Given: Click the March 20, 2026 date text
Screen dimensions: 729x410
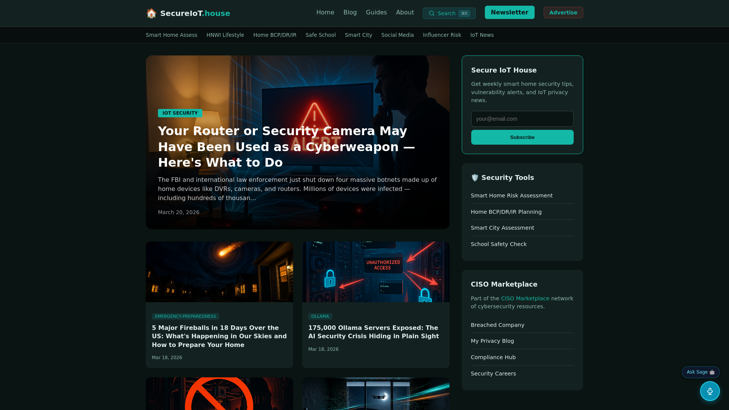Looking at the screenshot, I should coord(178,212).
